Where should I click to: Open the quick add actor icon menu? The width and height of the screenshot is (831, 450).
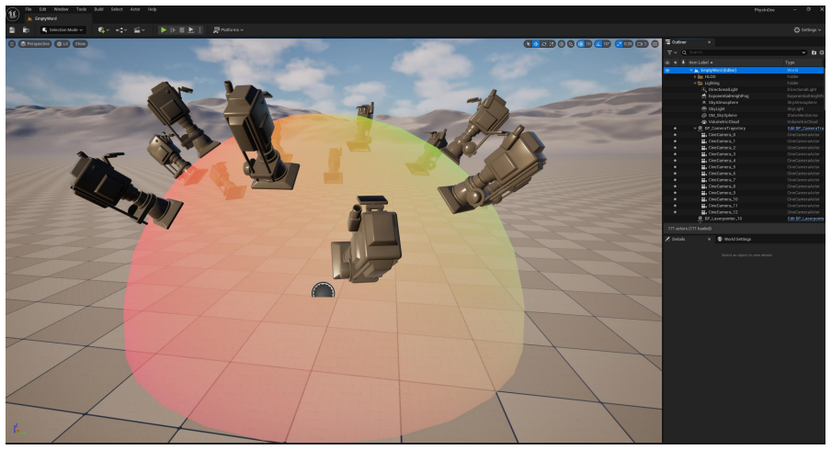(x=103, y=30)
